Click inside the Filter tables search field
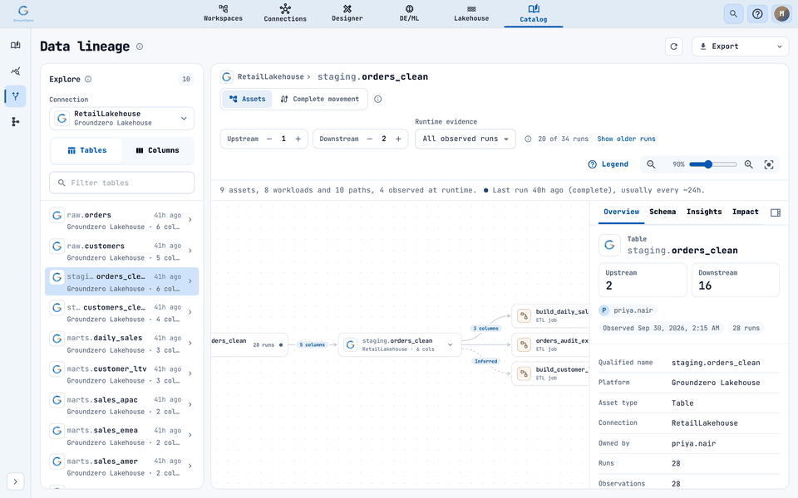 click(121, 183)
